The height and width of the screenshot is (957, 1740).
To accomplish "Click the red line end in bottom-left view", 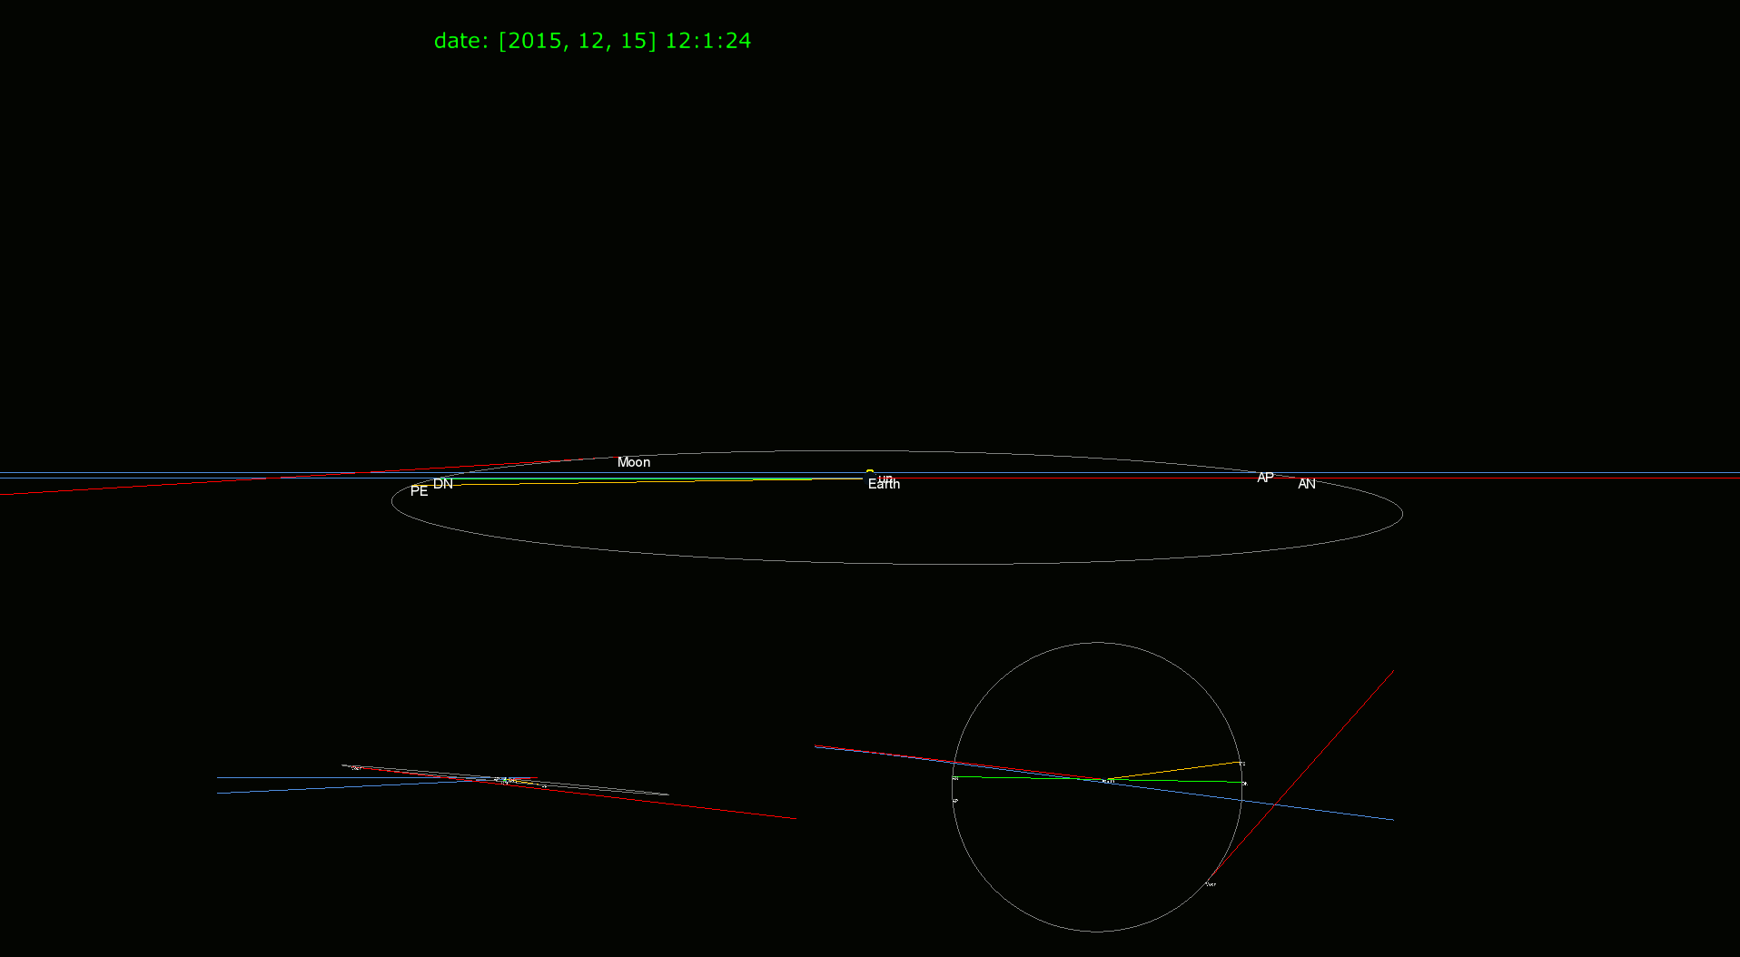I will tap(794, 818).
